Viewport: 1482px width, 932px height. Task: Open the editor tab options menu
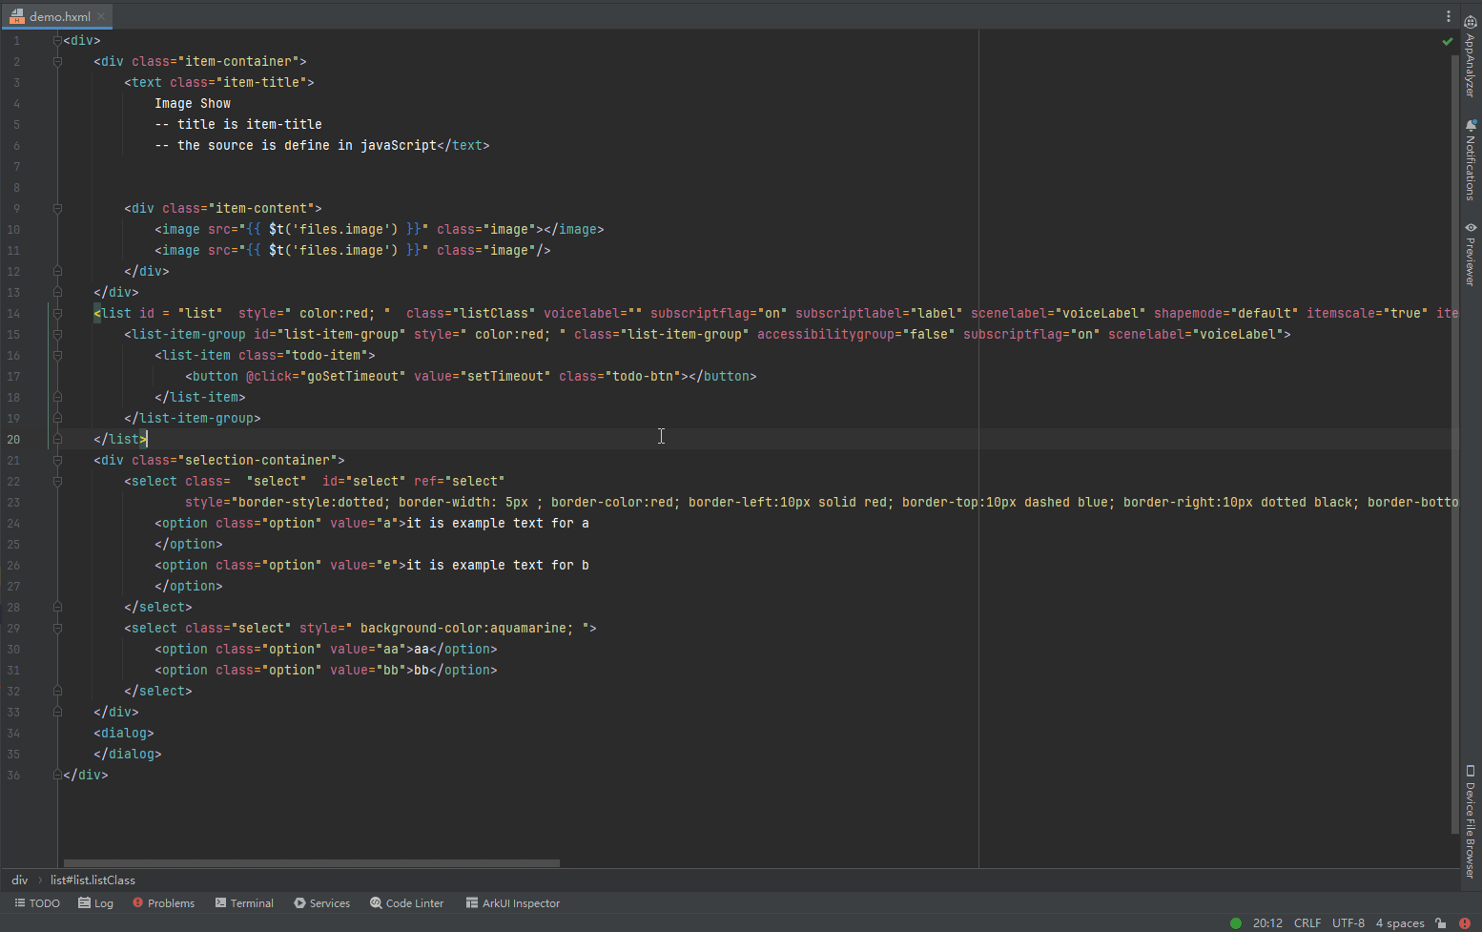pyautogui.click(x=1448, y=16)
